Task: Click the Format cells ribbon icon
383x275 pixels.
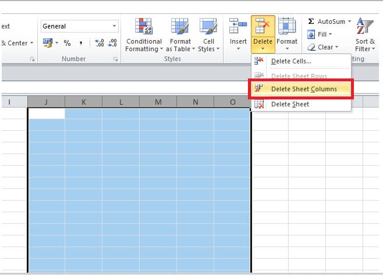Action: click(x=287, y=26)
